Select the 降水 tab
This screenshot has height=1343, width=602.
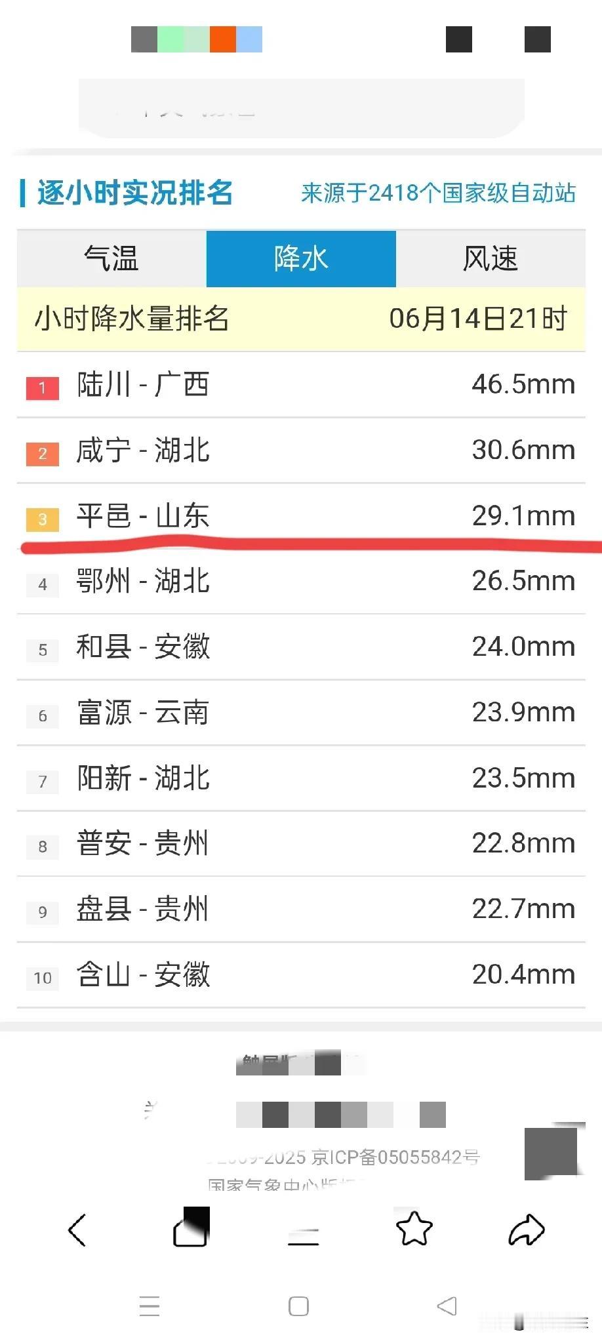(301, 258)
